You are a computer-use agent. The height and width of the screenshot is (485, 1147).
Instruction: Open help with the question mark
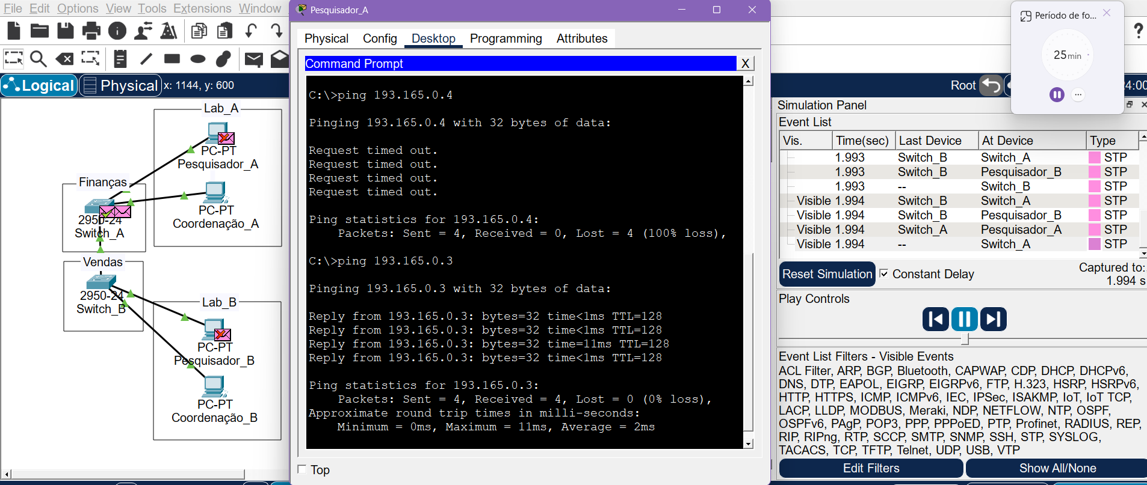point(1138,30)
